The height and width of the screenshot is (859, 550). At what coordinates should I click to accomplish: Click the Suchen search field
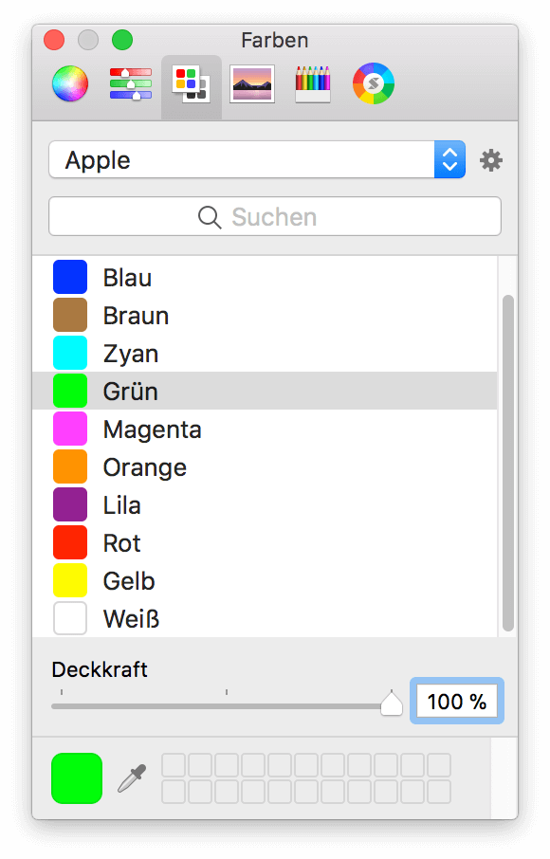[275, 216]
